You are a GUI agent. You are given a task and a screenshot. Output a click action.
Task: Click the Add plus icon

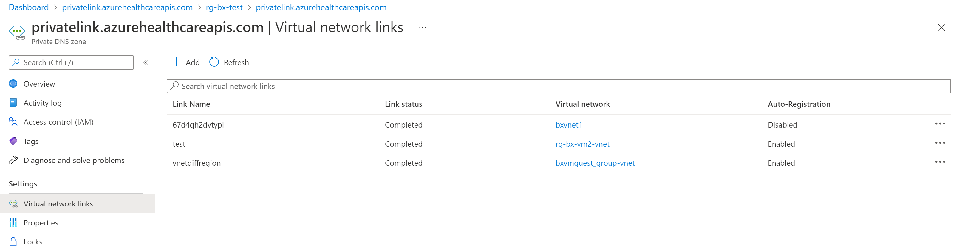coord(176,62)
